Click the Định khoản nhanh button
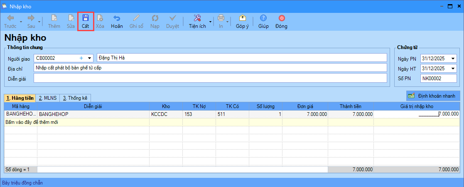464x187 pixels. tap(432, 96)
